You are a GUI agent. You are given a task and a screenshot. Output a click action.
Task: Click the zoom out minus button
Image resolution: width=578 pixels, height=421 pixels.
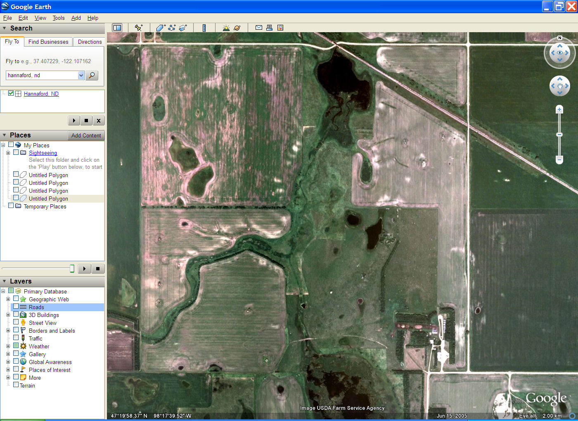coord(559,159)
